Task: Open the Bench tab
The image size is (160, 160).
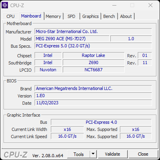Action: pos(109,16)
